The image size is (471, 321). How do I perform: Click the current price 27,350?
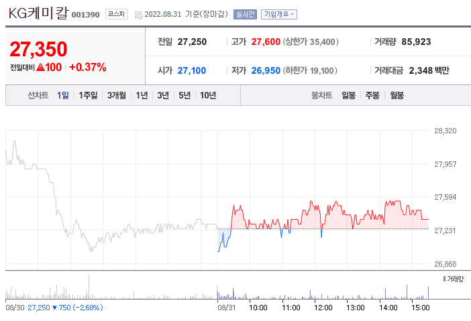(38, 49)
